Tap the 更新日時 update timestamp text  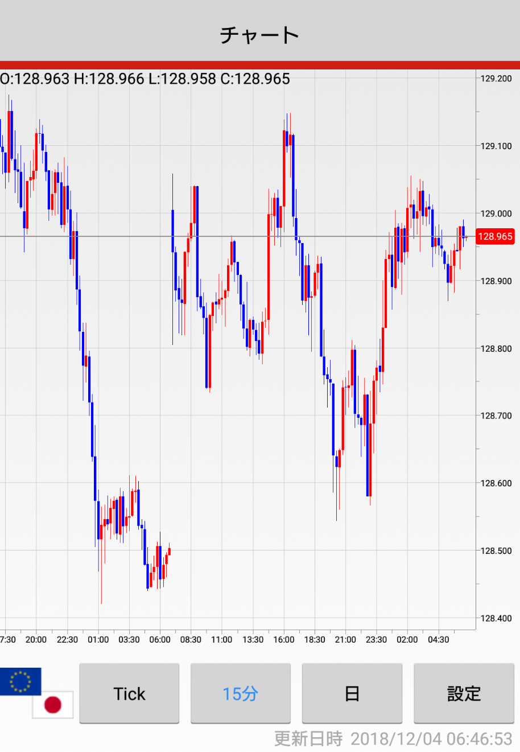click(393, 739)
